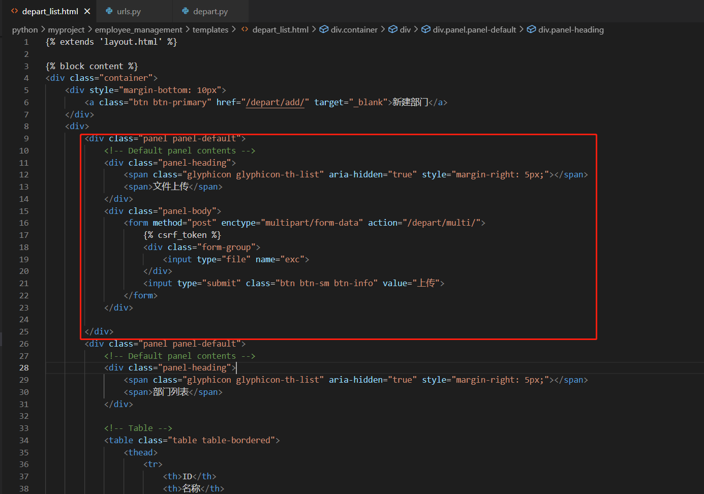
Task: Click '<!-- Table -->' comment on line 33
Action: tap(138, 428)
